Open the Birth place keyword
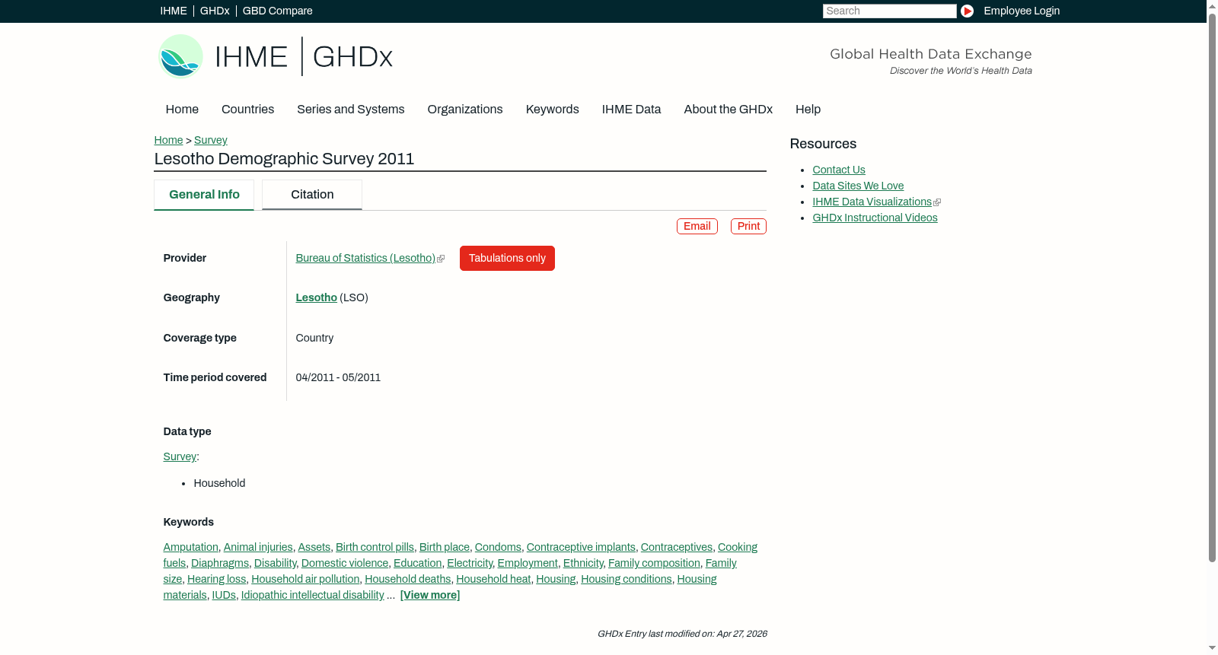 tap(445, 547)
